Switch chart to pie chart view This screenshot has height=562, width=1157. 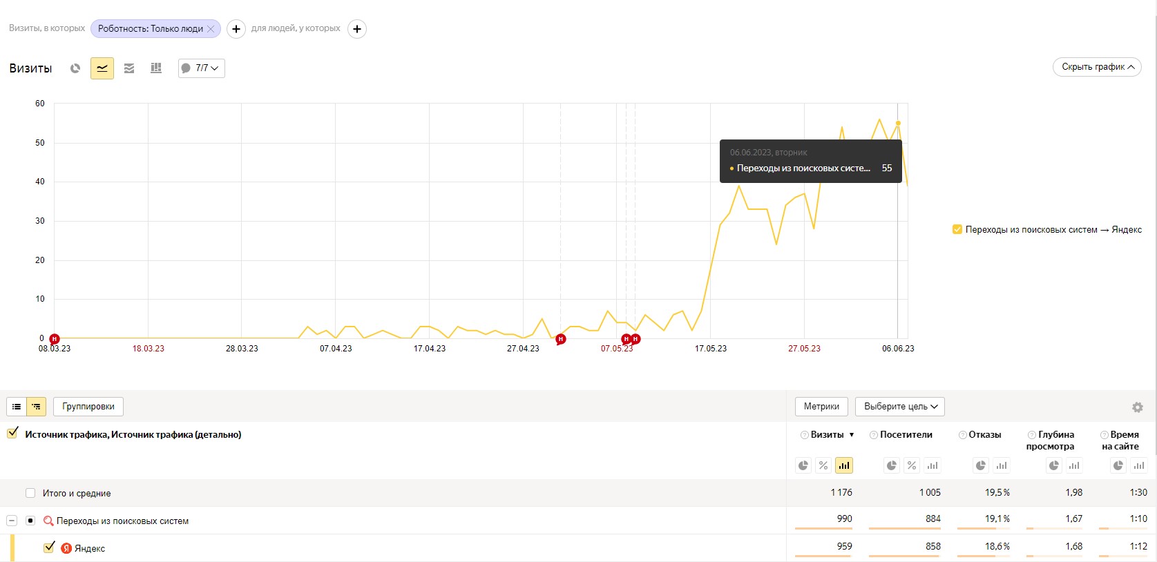(x=75, y=68)
